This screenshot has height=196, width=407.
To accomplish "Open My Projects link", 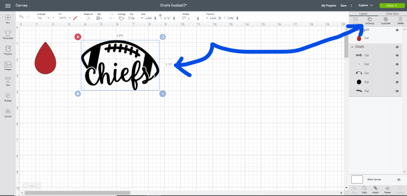I will (328, 6).
